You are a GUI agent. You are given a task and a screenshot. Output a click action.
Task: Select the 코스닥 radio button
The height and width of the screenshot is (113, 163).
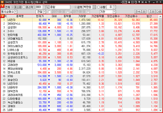click(x=24, y=7)
